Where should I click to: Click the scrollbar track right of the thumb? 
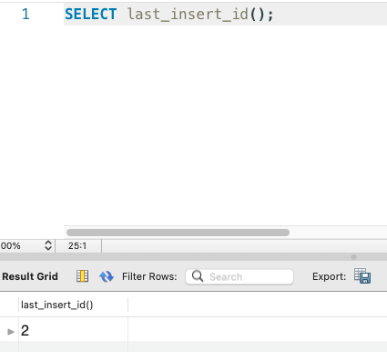338,233
